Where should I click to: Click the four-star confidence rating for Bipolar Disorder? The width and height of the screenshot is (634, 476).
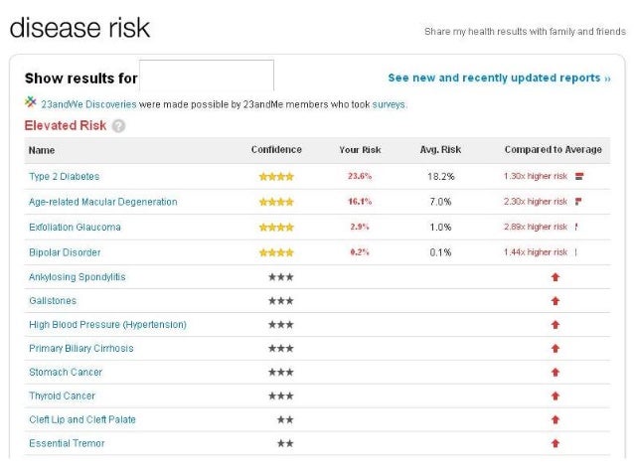(x=276, y=252)
